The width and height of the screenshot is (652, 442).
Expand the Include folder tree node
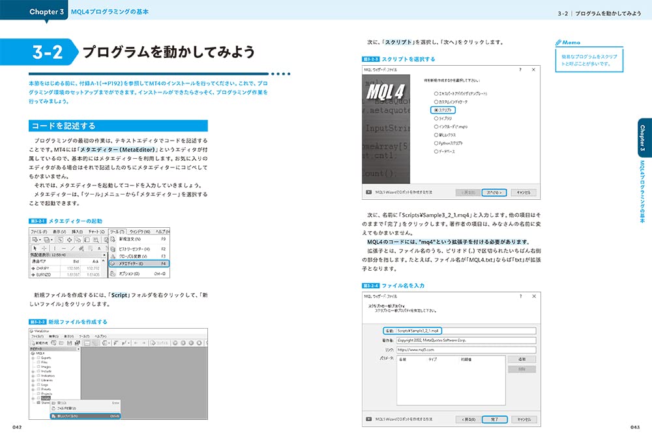click(33, 371)
